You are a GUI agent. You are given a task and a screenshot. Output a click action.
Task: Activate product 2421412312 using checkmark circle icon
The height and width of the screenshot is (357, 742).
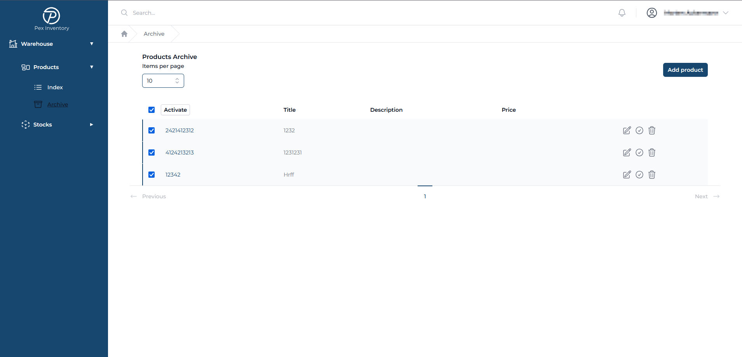[639, 130]
